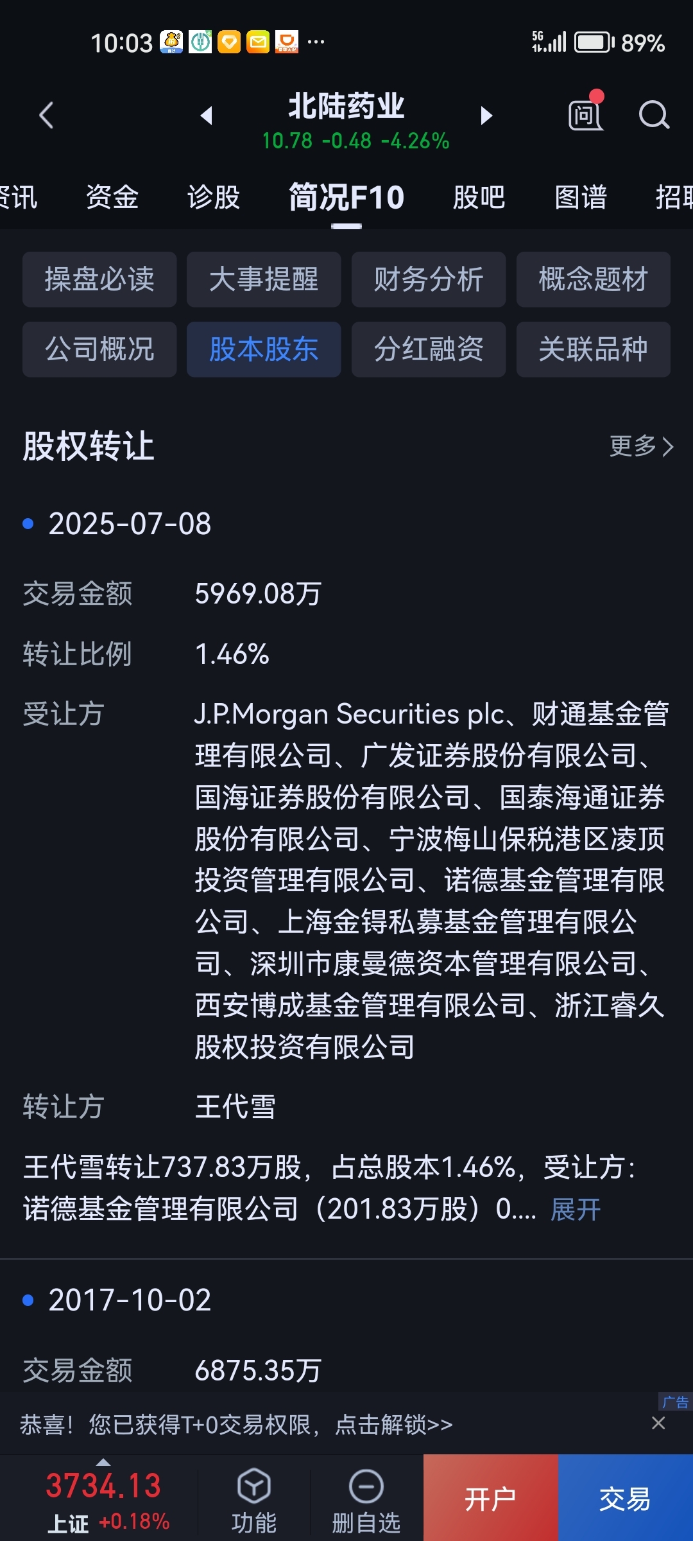Go to next stock with right triangle
This screenshot has width=693, height=1541.
(486, 116)
